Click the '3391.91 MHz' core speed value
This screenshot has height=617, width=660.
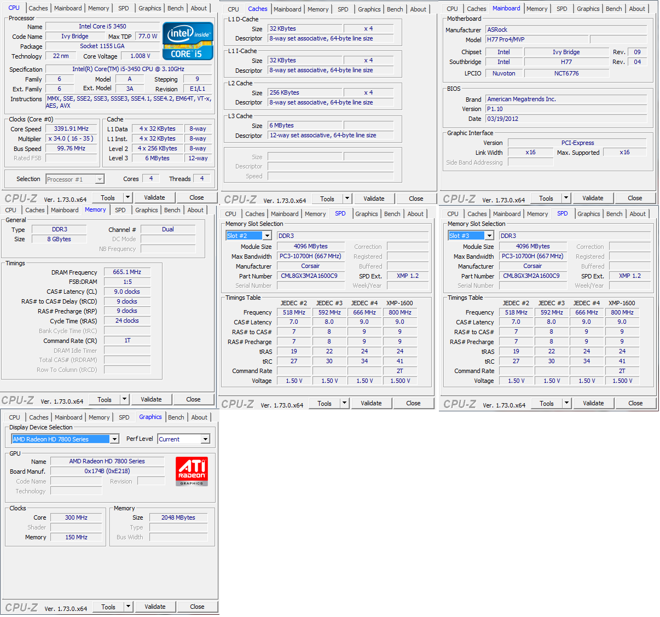pyautogui.click(x=71, y=129)
